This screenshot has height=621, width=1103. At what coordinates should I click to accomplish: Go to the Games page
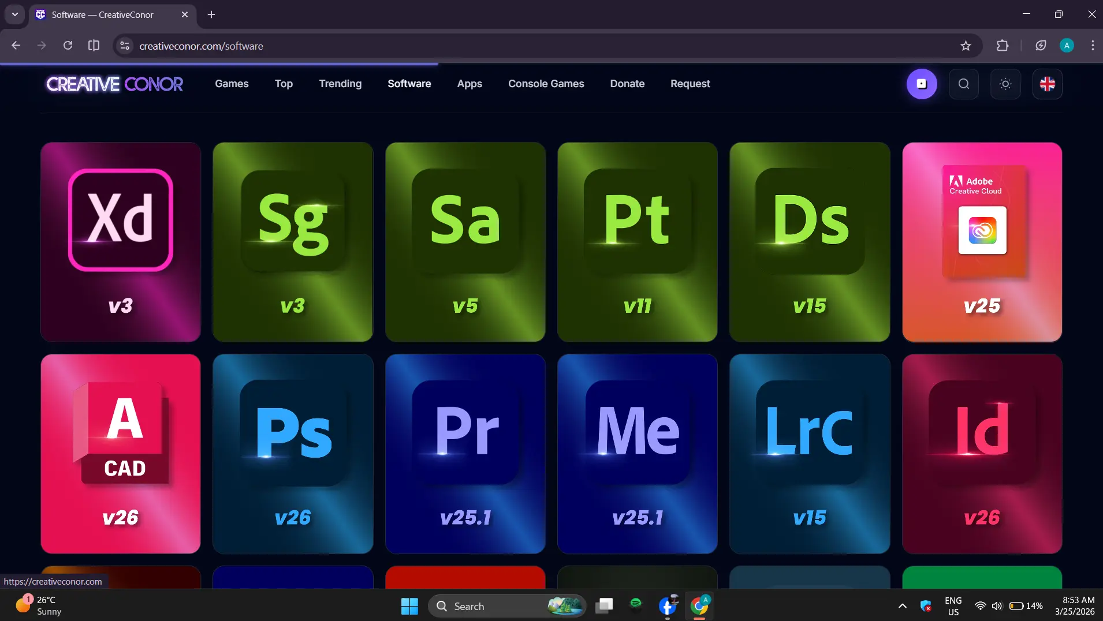[x=232, y=84]
